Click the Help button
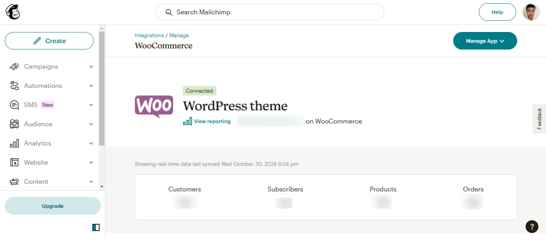The width and height of the screenshot is (546, 251). [x=497, y=12]
